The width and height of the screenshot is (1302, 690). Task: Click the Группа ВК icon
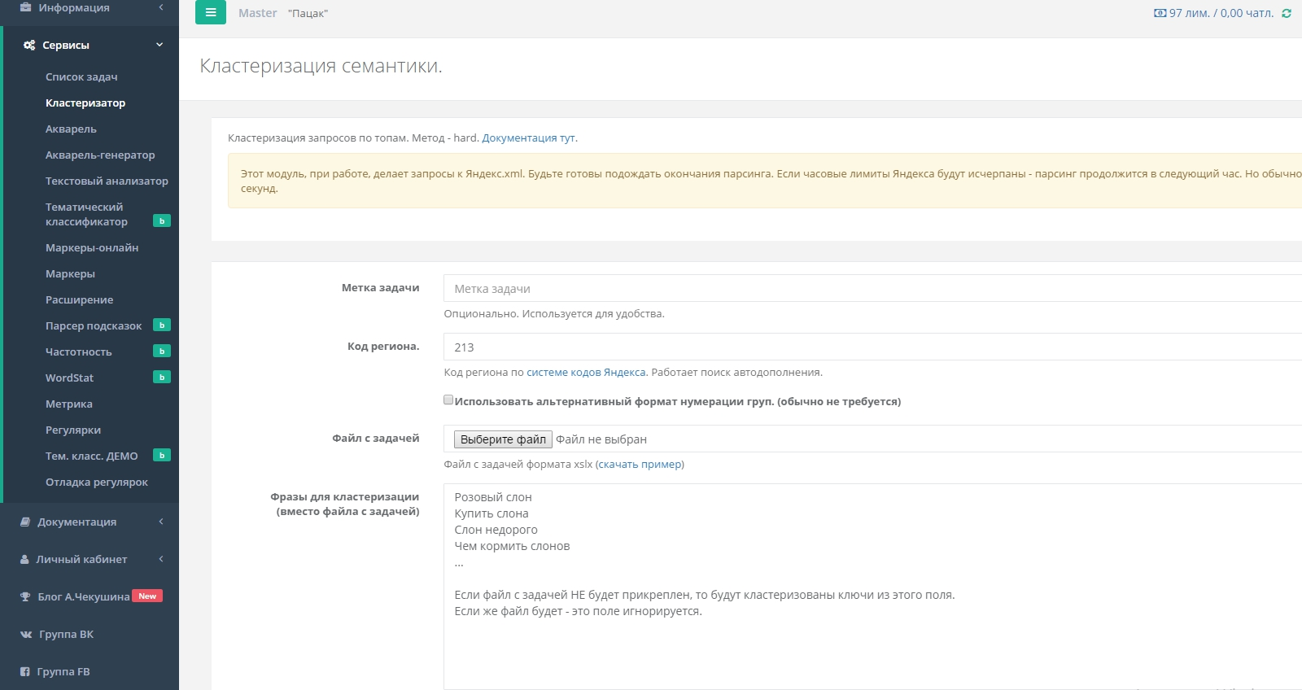pos(26,635)
